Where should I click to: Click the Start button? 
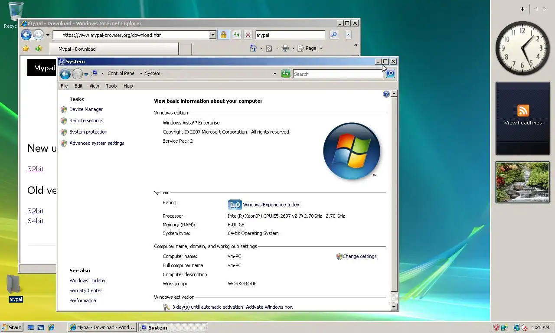coord(12,327)
